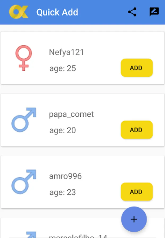The image size is (165, 238).
Task: Open the feedback message icon
Action: (154, 12)
